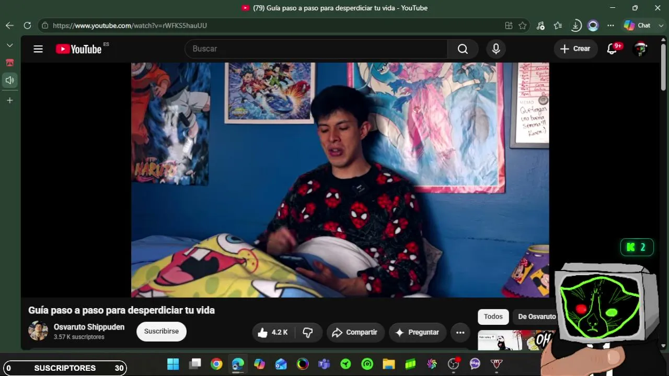The image size is (669, 376).
Task: Open the rainbow ring app on taskbar
Action: point(303,364)
